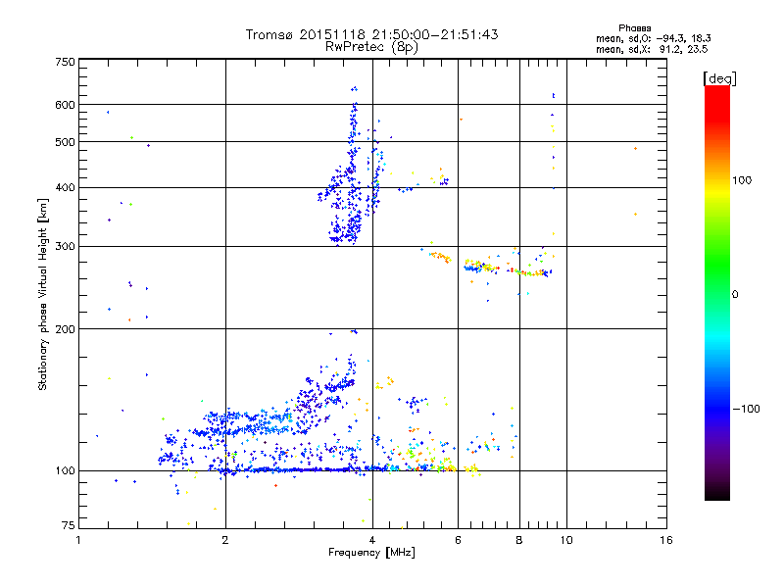784x588 pixels.
Task: Click the 'mean, sd,O: -94.3, 18.3' statistics line
Action: pos(653,38)
